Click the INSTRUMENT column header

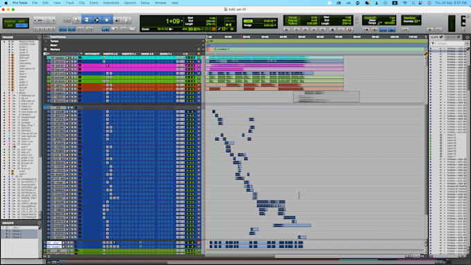(92, 54)
